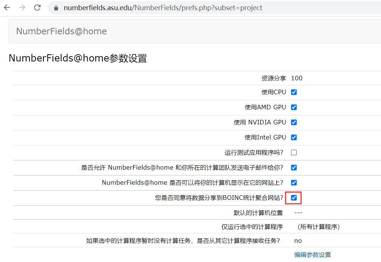The width and height of the screenshot is (381, 262).
Task: Click the NumberFields@home header title
Action: [62, 31]
